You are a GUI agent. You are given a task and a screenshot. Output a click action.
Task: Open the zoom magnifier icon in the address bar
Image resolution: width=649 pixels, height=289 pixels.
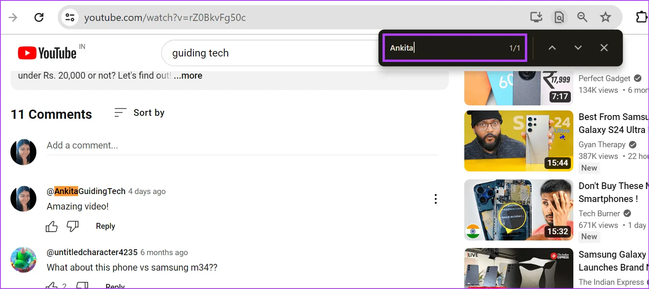tap(582, 17)
